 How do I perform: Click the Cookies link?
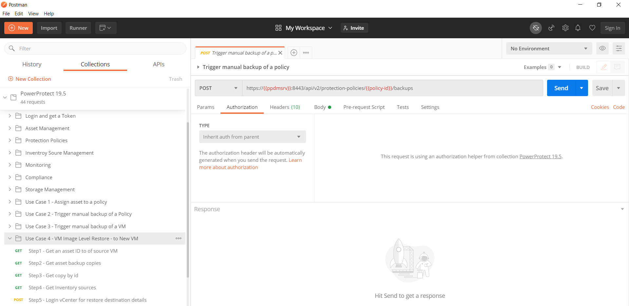(600, 107)
